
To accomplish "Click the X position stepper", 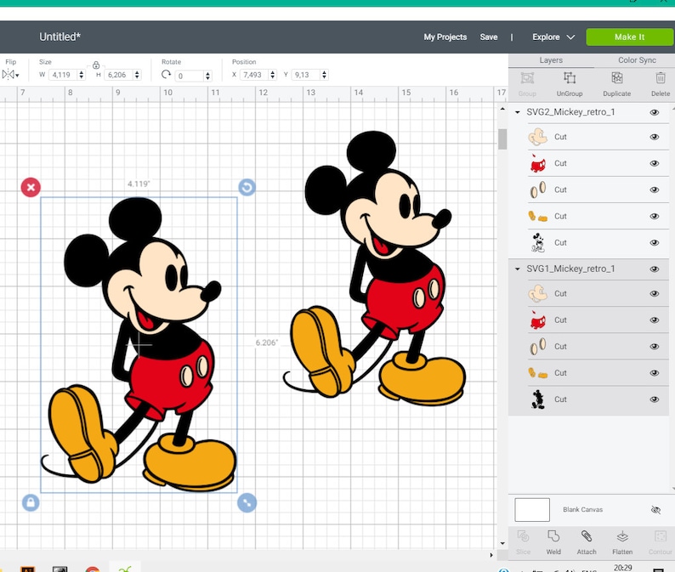I will click(x=273, y=75).
